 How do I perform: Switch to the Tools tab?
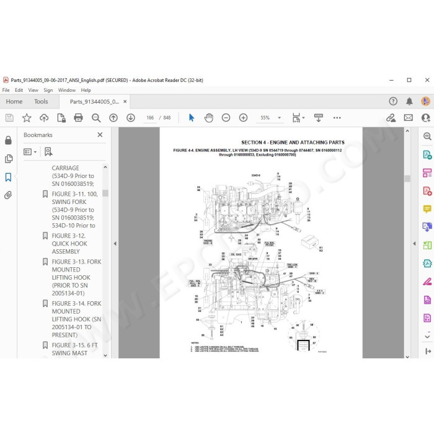click(41, 102)
